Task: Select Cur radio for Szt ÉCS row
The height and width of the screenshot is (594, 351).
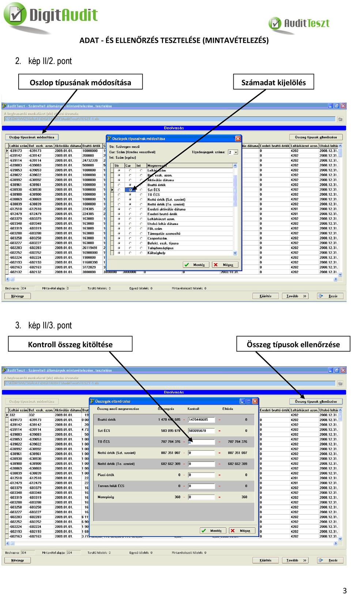Action: 130,190
